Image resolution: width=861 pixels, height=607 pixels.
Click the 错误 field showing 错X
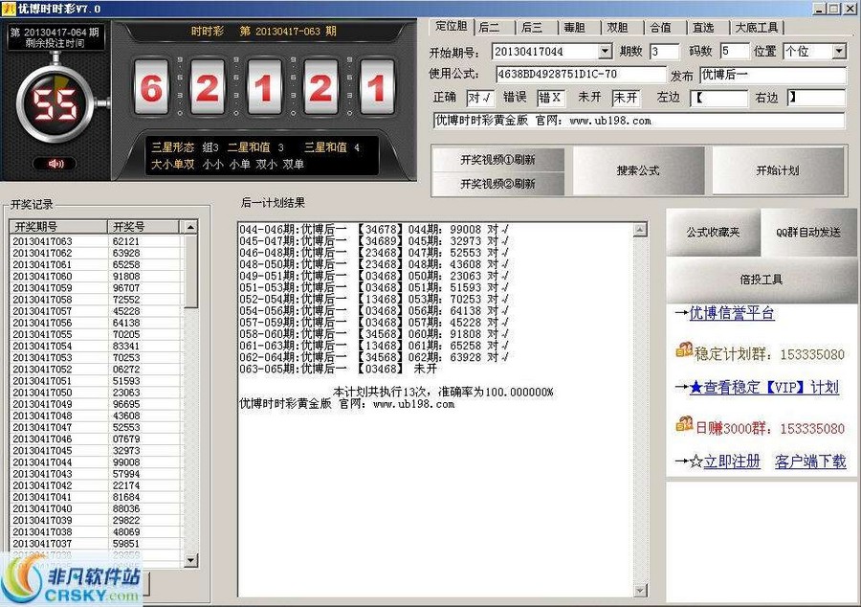coord(551,99)
